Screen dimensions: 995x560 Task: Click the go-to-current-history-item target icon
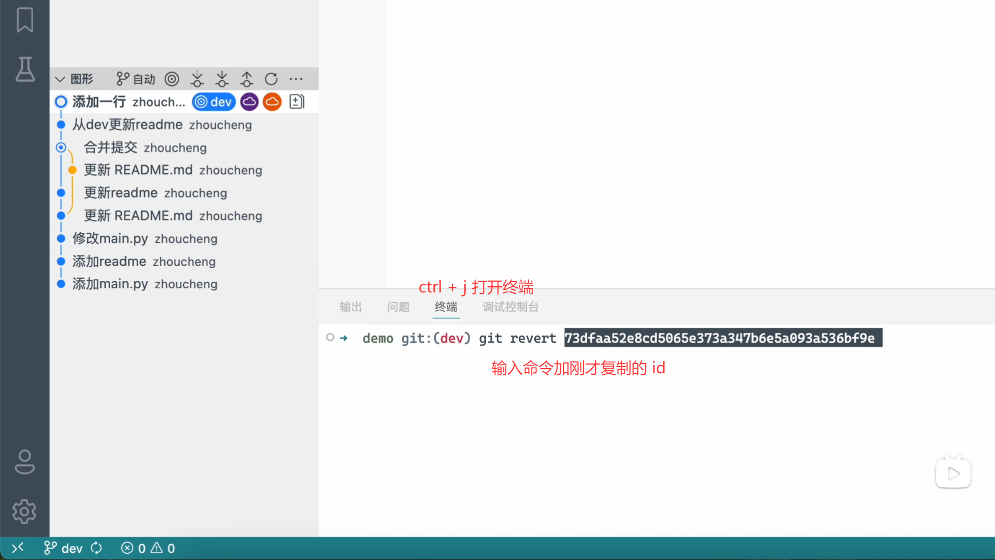[x=172, y=79]
